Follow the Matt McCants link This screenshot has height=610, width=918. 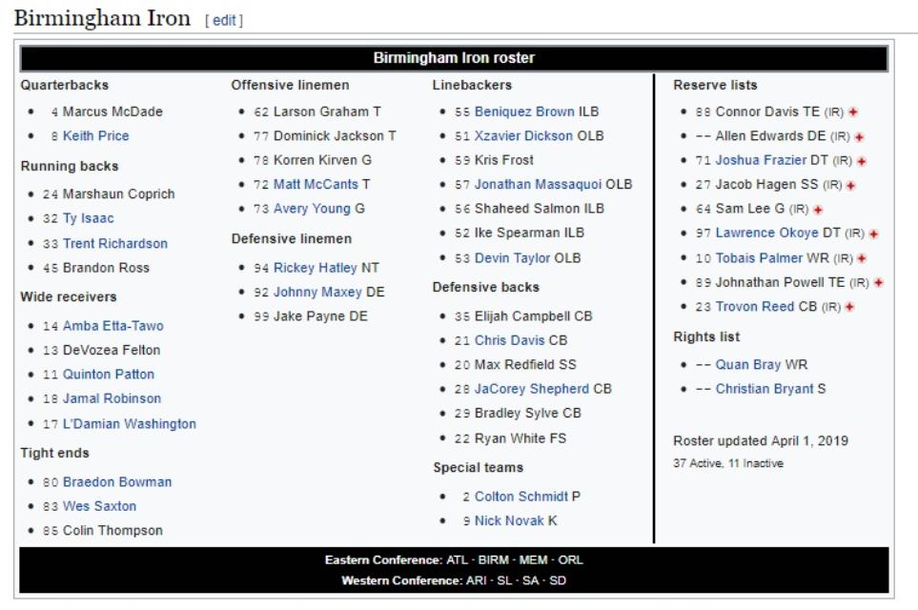[x=316, y=184]
